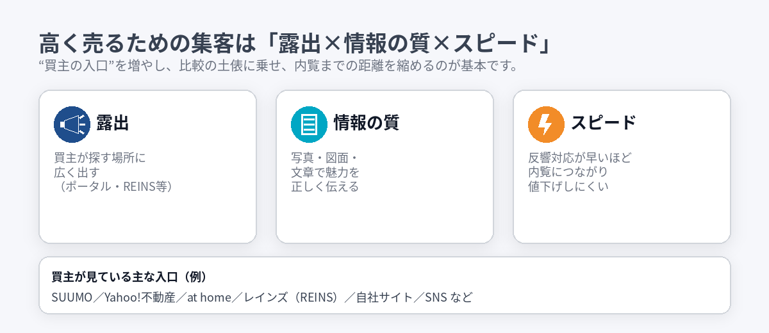Click the 値下げしにくい text line

(x=568, y=187)
